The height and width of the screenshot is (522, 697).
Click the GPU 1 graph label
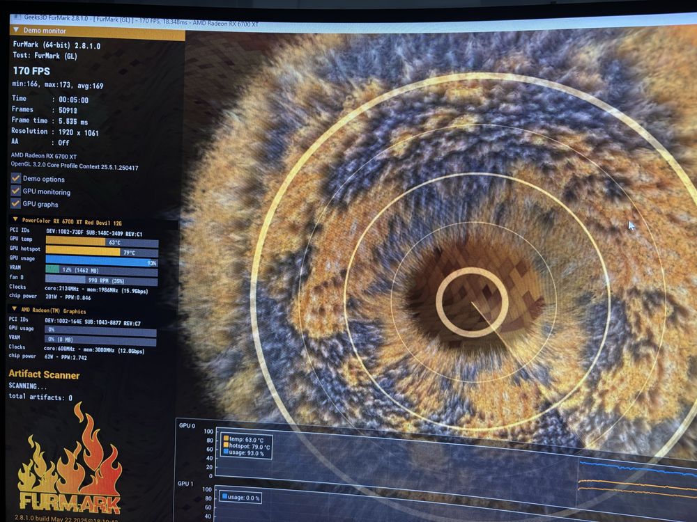click(185, 484)
